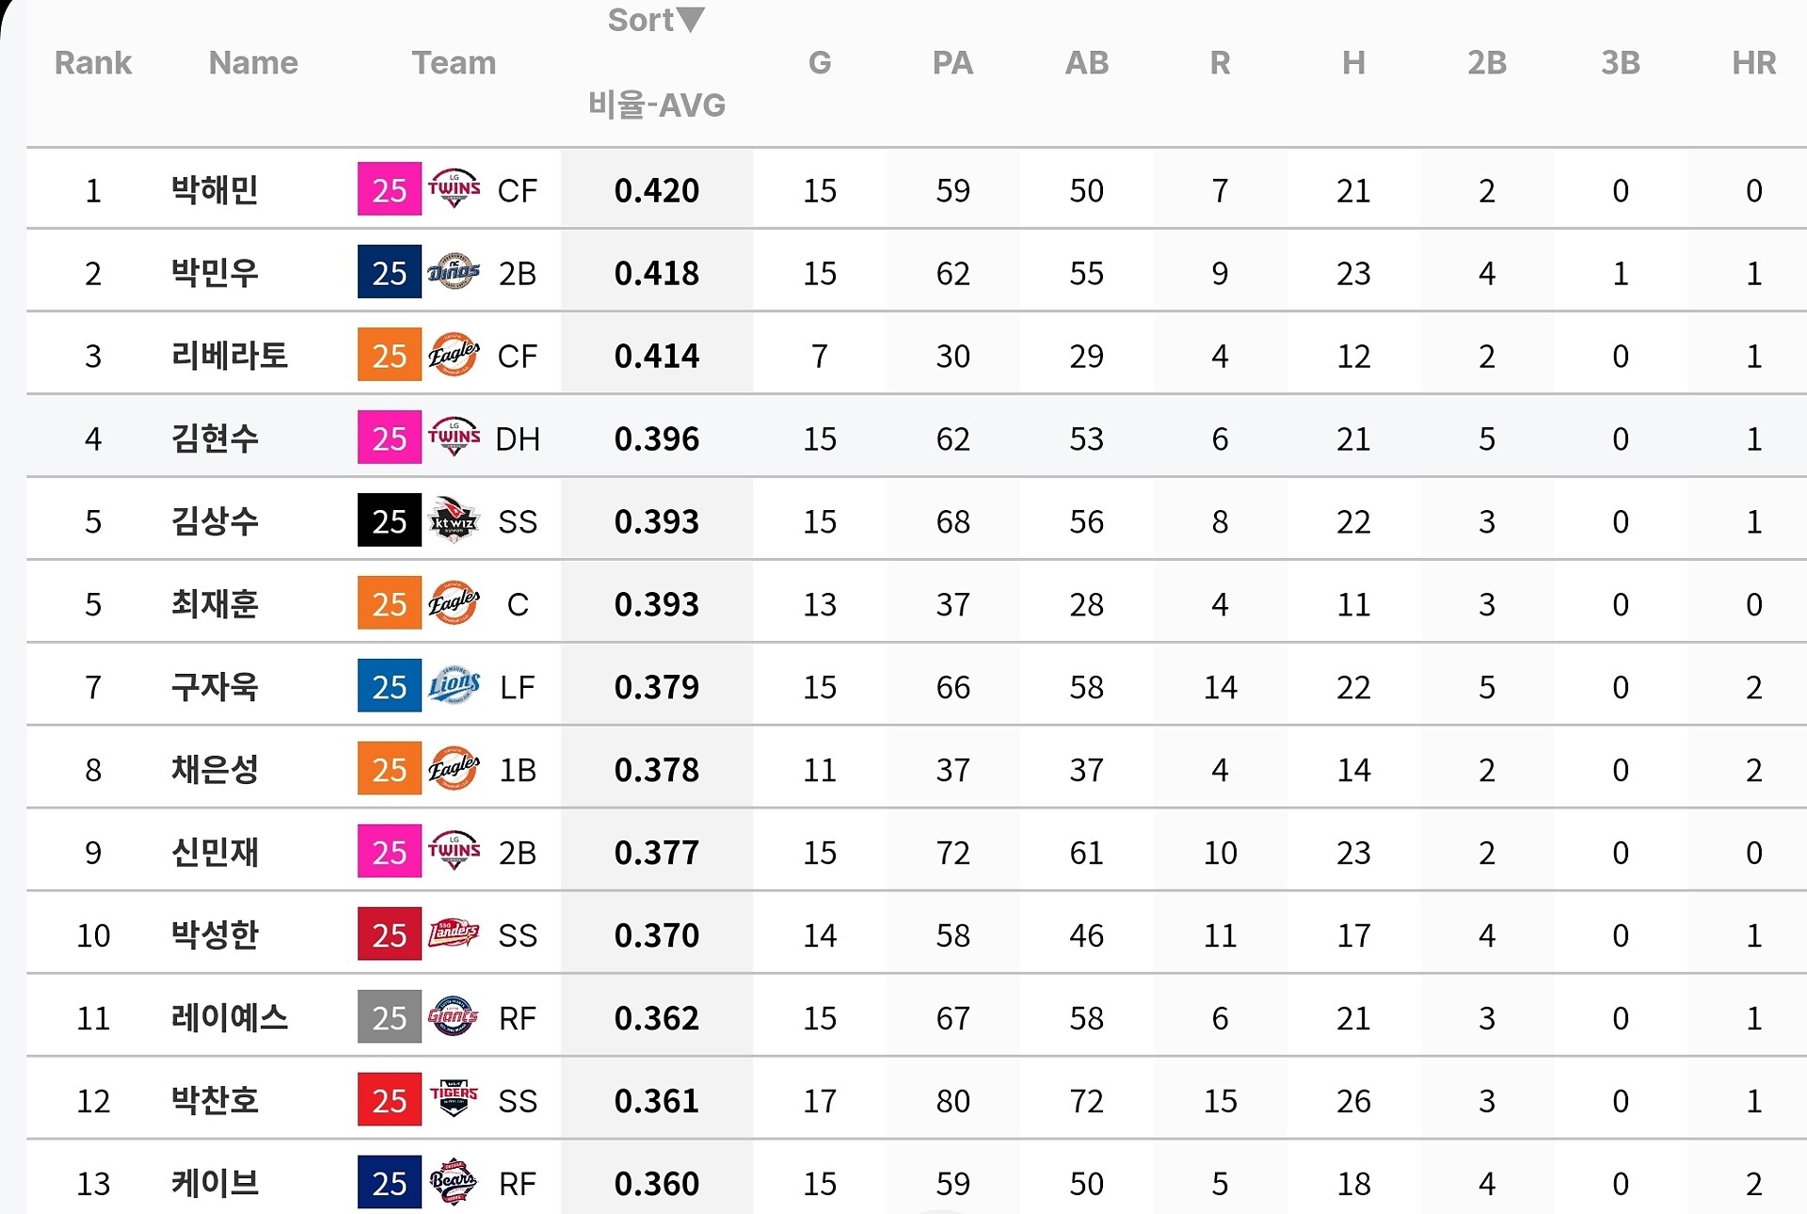
Task: Click pink 25 season badge for 신민재
Action: click(389, 852)
